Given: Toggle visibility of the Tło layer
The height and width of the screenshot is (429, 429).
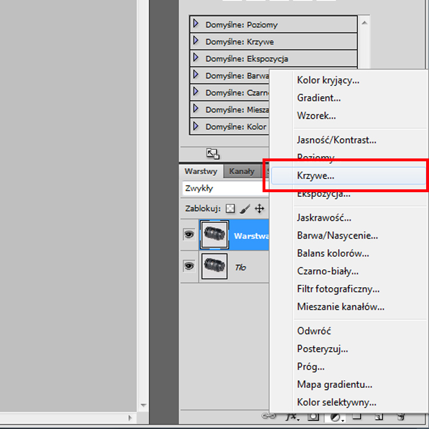Looking at the screenshot, I should tap(189, 267).
